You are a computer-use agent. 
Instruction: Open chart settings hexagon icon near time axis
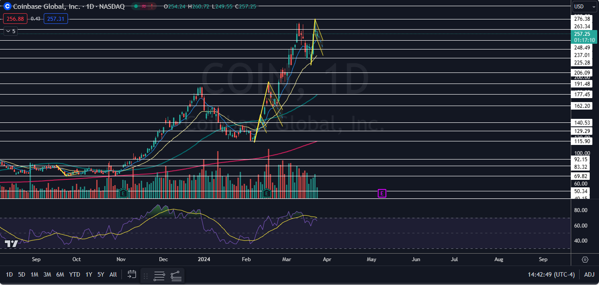pos(585,259)
